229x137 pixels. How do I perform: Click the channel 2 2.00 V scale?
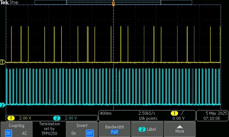pos(71,118)
